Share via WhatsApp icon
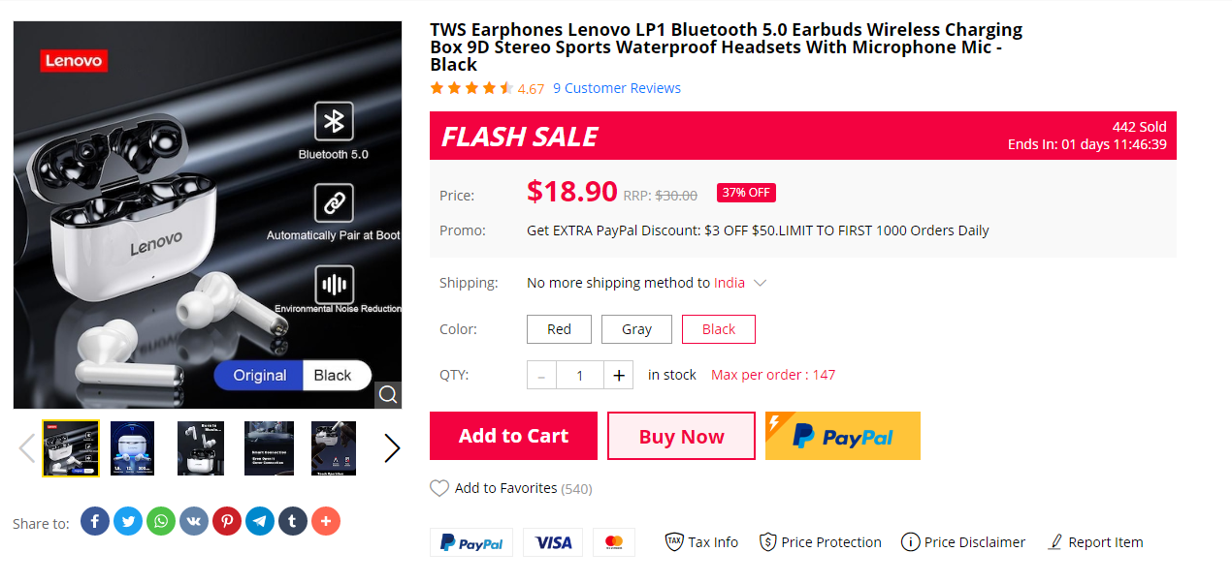 tap(160, 522)
